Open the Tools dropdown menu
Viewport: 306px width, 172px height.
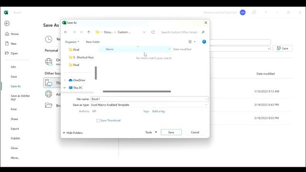151,132
